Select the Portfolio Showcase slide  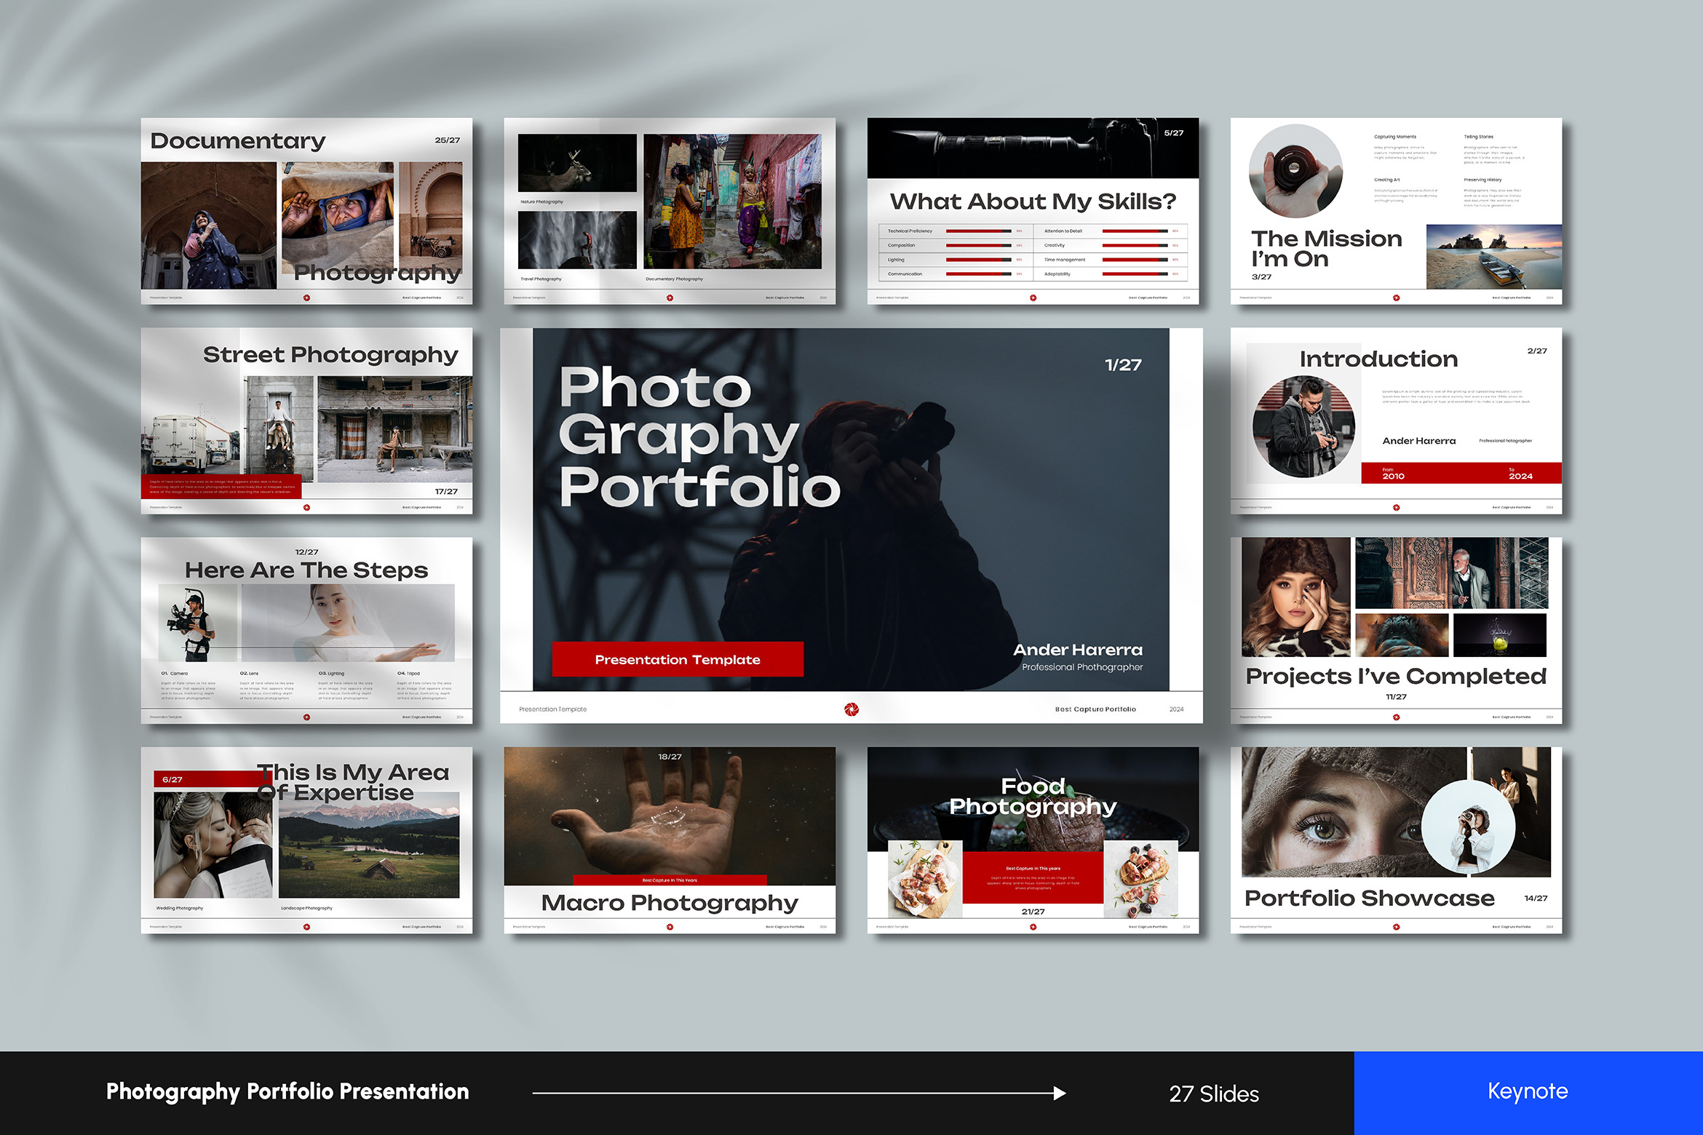point(1396,840)
